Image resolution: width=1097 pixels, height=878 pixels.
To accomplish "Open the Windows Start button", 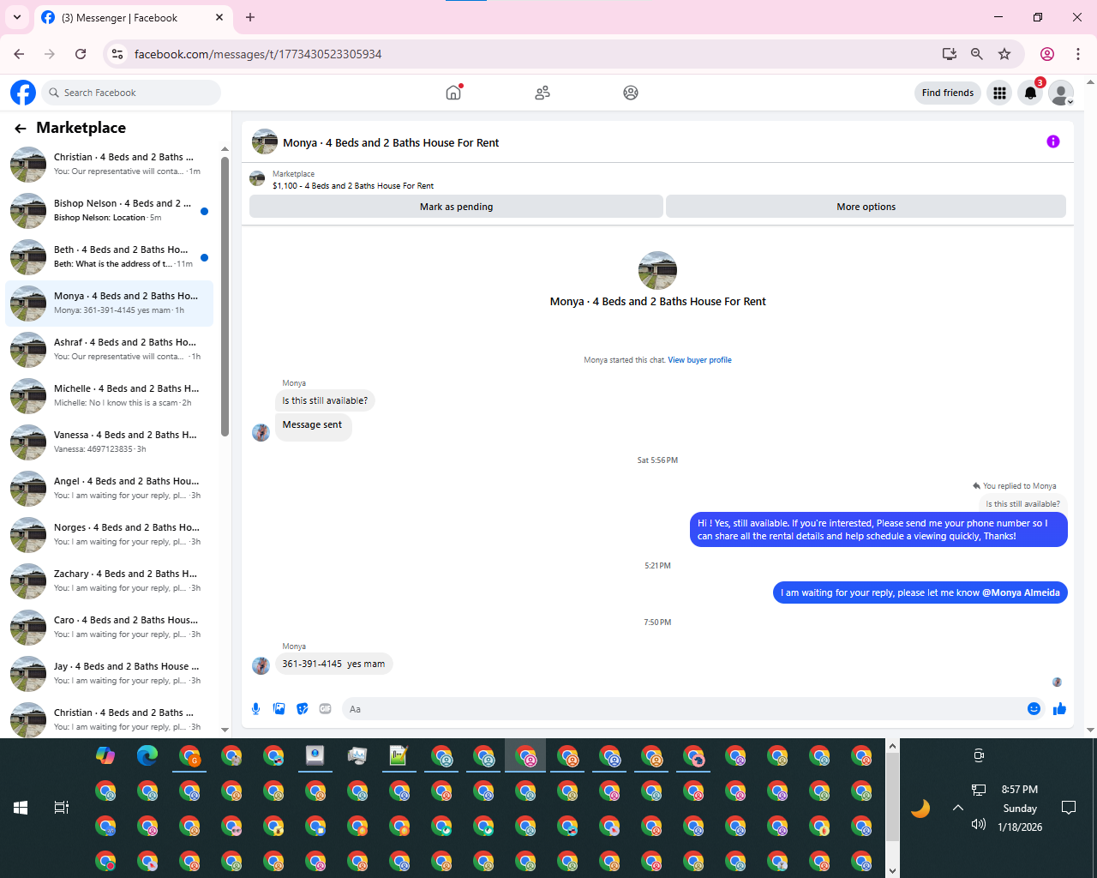I will [x=21, y=808].
